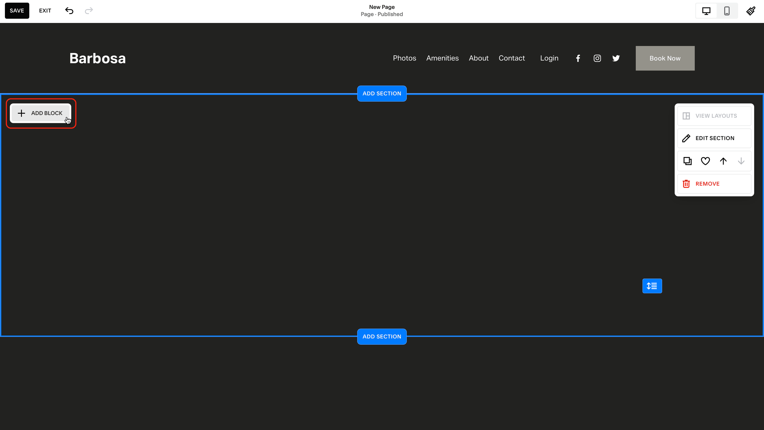
Task: Save section with heart icon
Action: click(705, 161)
